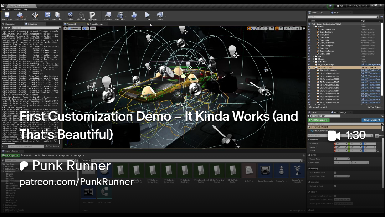This screenshot has width=385, height=217.
Task: Open the Update Overlaps Method dropdown
Action: tap(342, 200)
